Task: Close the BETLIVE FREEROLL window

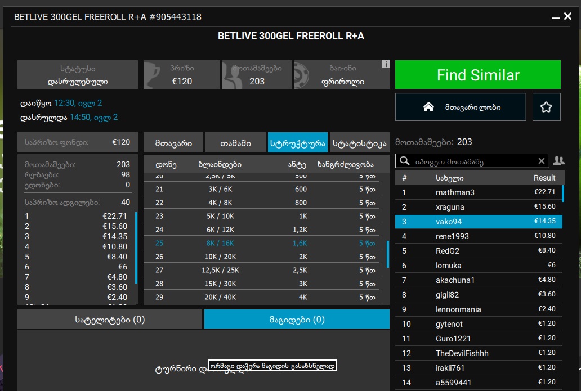Action: tap(567, 16)
